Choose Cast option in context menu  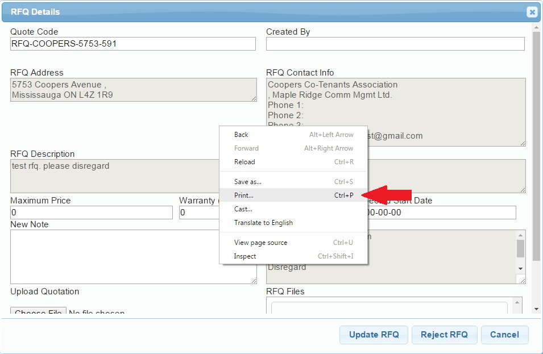(243, 209)
